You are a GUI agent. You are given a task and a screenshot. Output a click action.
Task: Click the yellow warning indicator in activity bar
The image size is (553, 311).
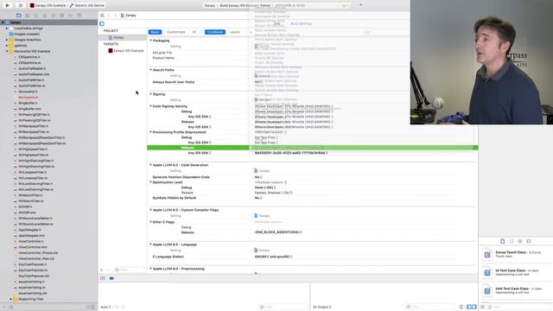[x=344, y=6]
